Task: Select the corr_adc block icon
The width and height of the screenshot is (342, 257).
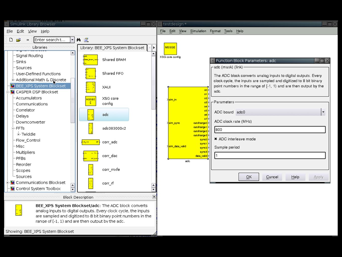Action: [x=90, y=142]
